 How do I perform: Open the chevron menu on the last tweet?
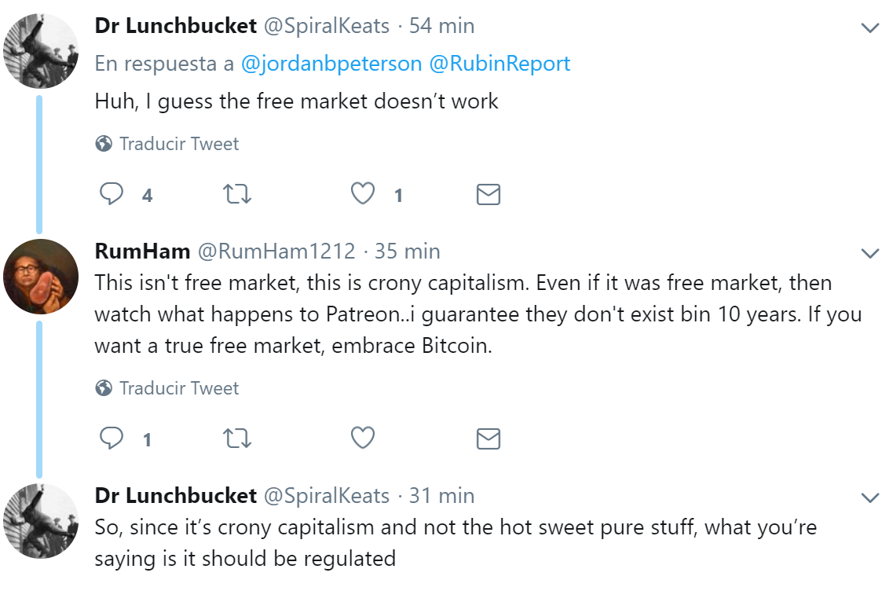point(869,498)
